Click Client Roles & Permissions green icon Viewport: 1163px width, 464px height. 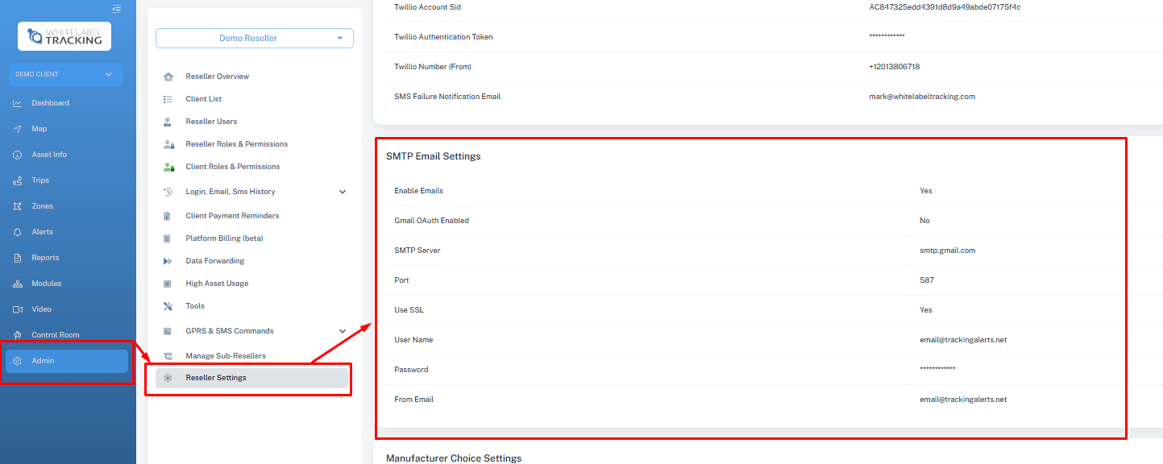tap(168, 167)
